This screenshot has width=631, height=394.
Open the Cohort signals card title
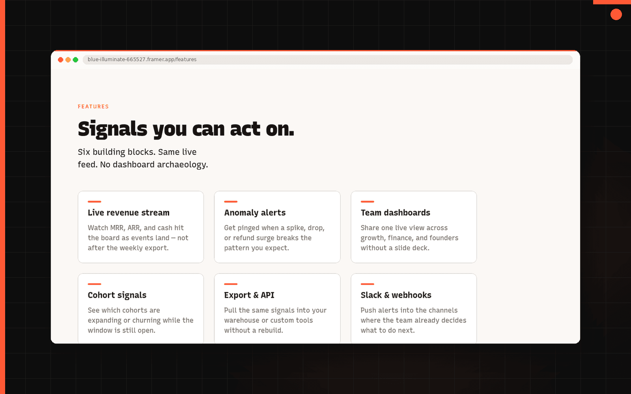pyautogui.click(x=117, y=295)
